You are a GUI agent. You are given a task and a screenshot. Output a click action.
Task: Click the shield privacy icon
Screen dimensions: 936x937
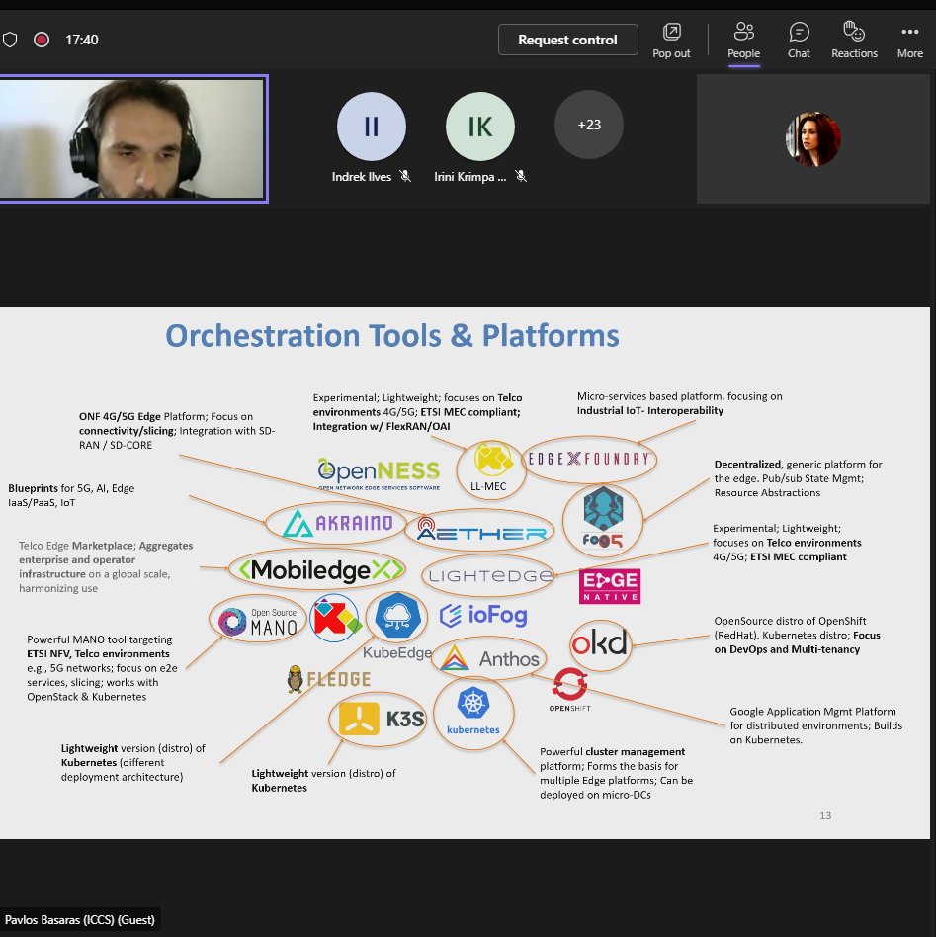[x=10, y=40]
